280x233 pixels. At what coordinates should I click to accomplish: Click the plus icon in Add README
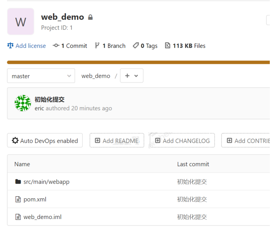pyautogui.click(x=97, y=140)
